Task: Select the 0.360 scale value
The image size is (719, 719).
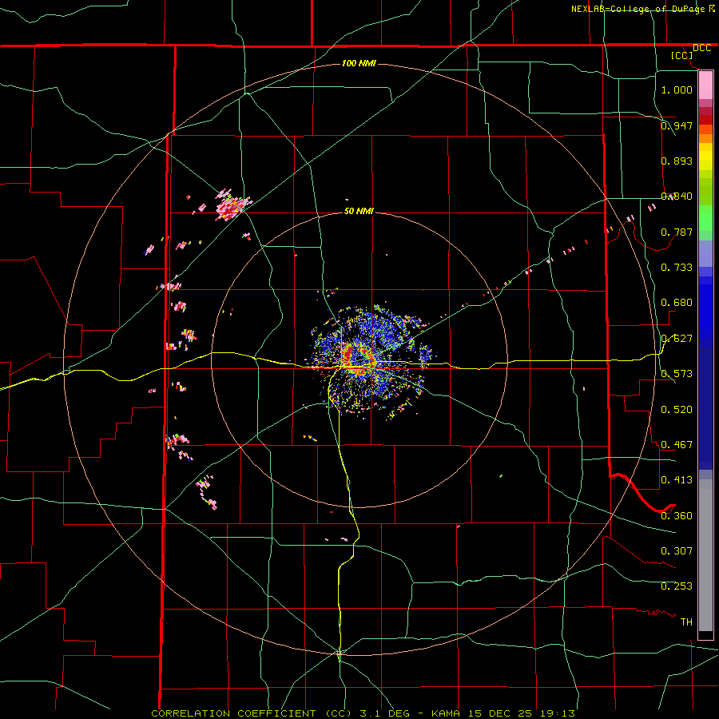Action: click(677, 515)
